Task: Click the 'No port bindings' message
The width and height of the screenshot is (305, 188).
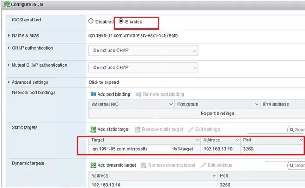Action: click(x=217, y=113)
